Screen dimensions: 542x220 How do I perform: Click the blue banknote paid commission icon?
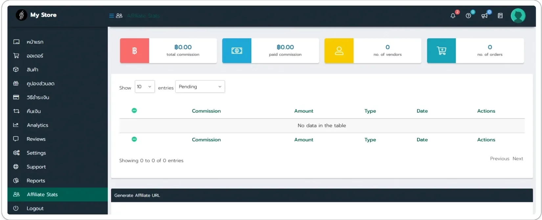click(x=237, y=51)
